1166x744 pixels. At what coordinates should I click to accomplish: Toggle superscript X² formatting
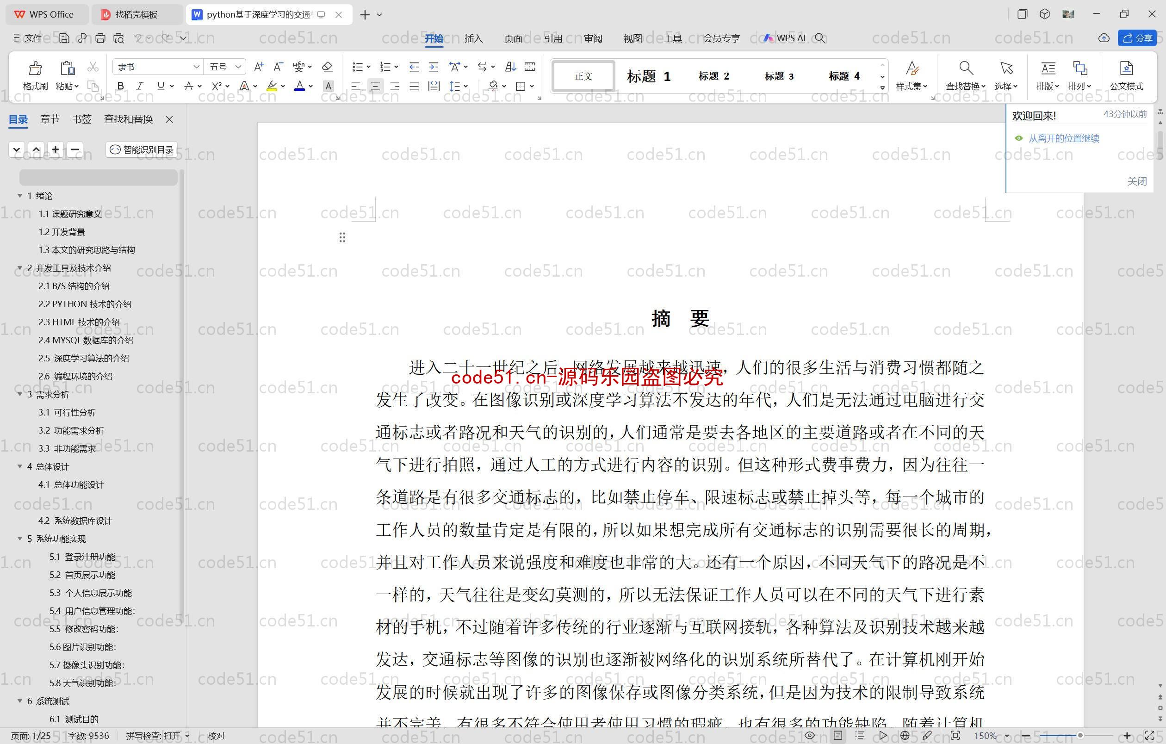click(217, 86)
